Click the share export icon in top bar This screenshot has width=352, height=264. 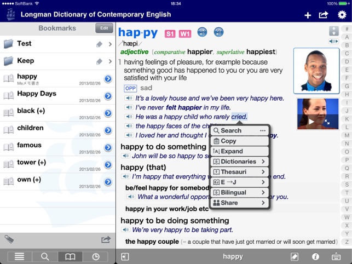pos(324,15)
